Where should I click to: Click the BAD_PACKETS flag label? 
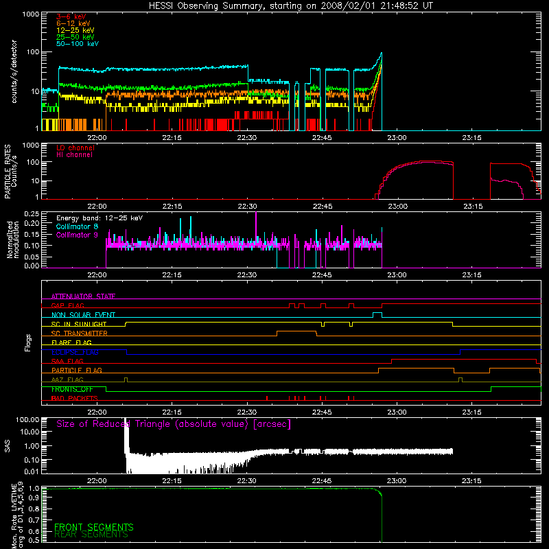point(75,398)
